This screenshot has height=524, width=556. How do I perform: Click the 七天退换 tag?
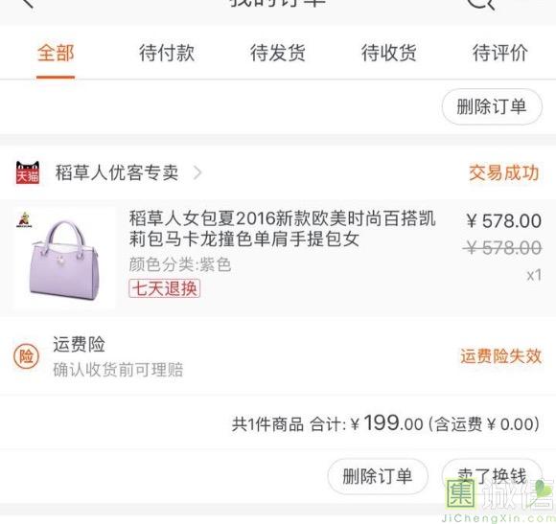point(165,288)
